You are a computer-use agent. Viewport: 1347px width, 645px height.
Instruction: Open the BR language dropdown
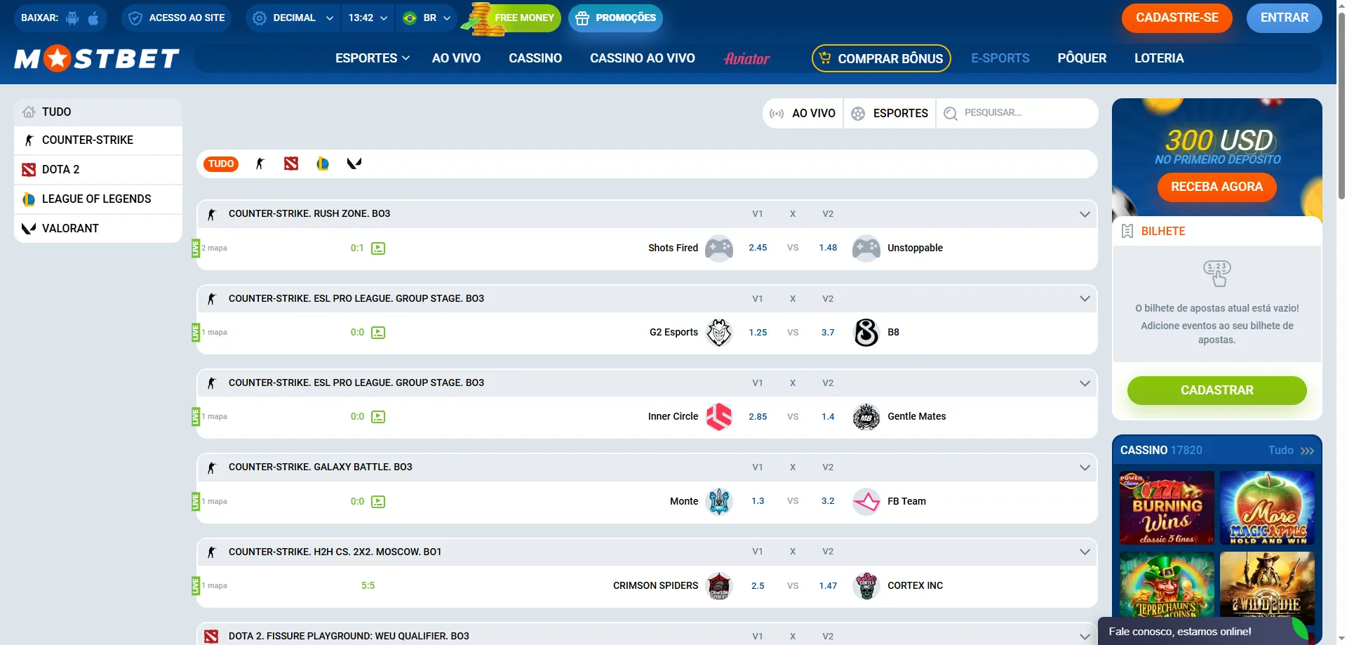(427, 18)
